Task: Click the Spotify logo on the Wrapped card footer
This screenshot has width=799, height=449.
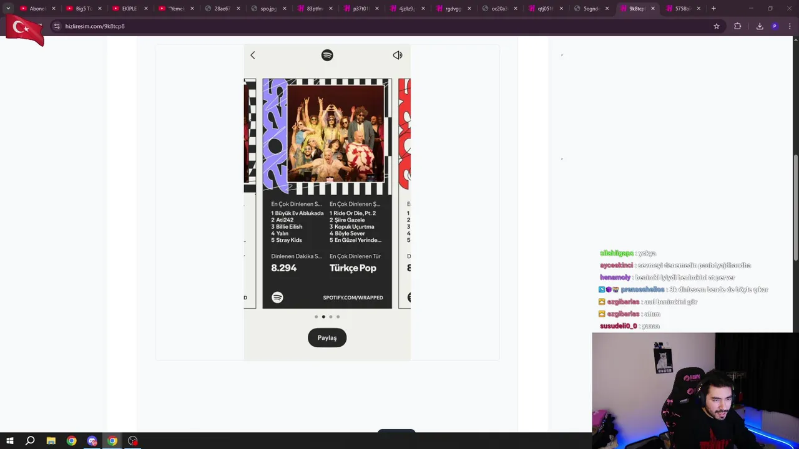Action: click(277, 297)
